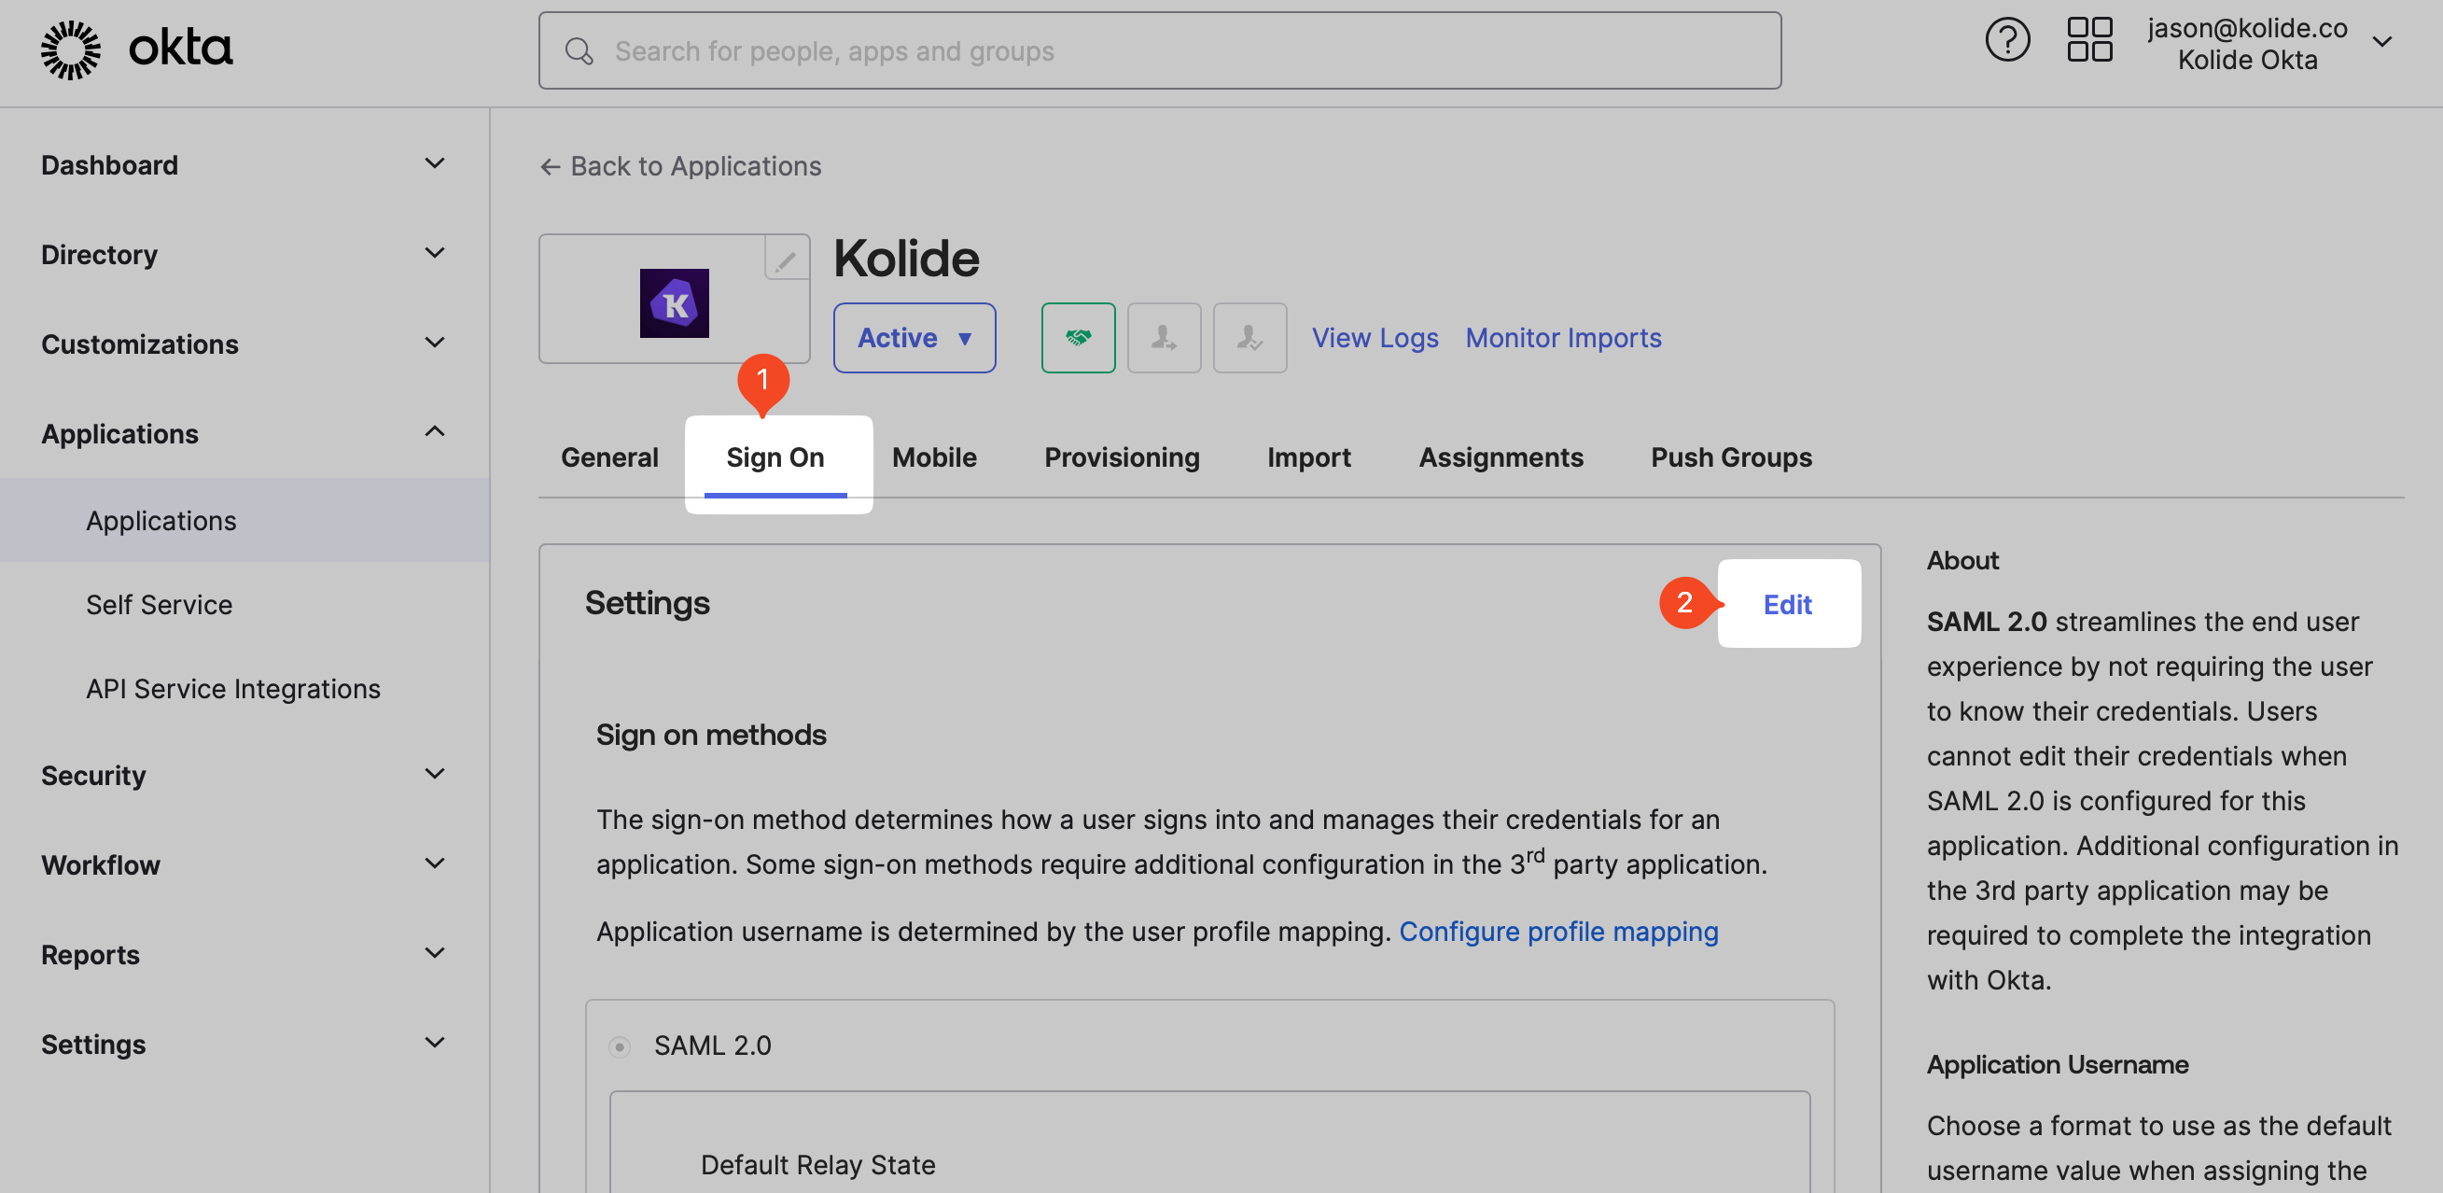Open the Active status dropdown

coord(914,338)
